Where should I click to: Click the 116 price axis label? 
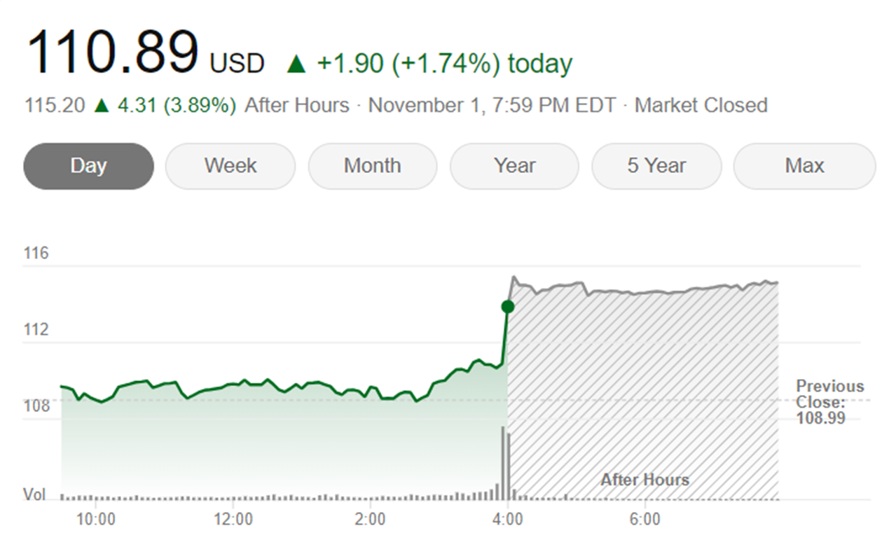point(36,253)
